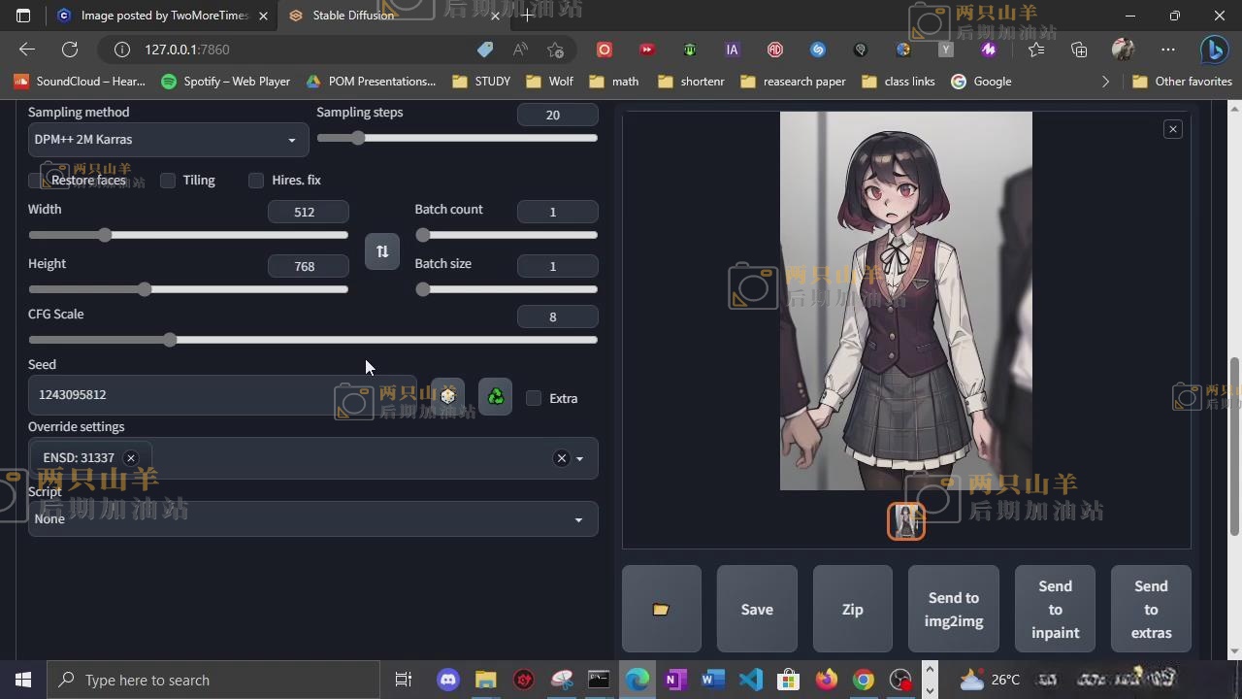The width and height of the screenshot is (1242, 699).
Task: Click the Send to img2img button
Action: coord(953,609)
